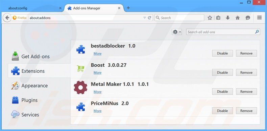Select the bestadblocker 1.0 title text
The height and width of the screenshot is (131, 267).
click(113, 46)
